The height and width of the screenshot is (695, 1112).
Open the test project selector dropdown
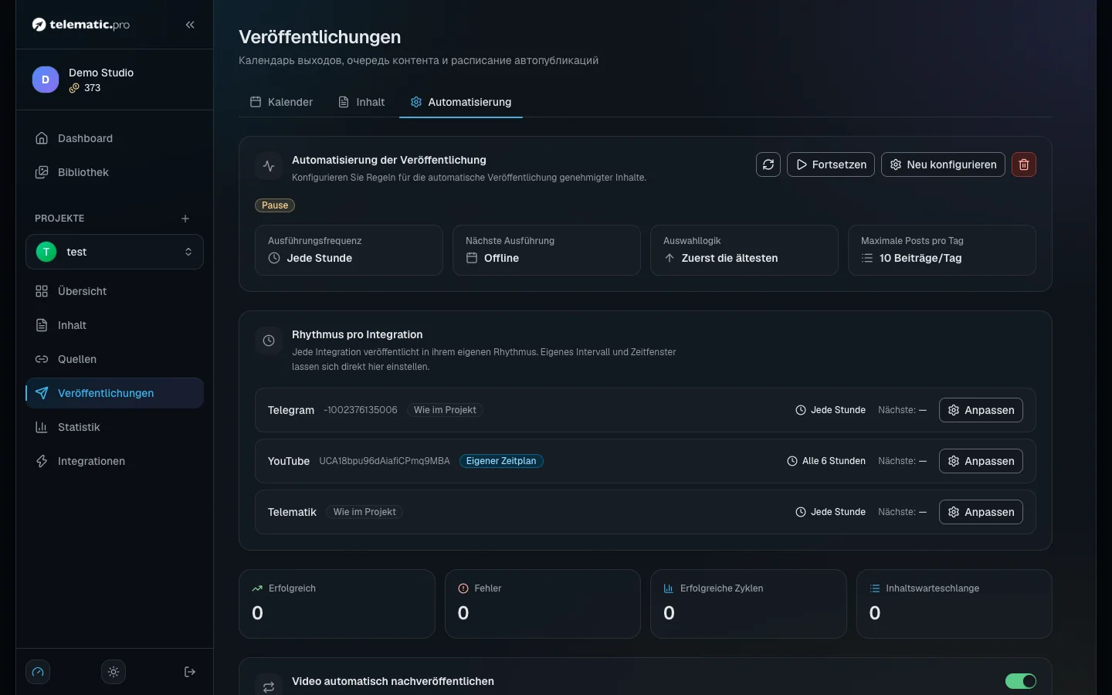point(114,252)
